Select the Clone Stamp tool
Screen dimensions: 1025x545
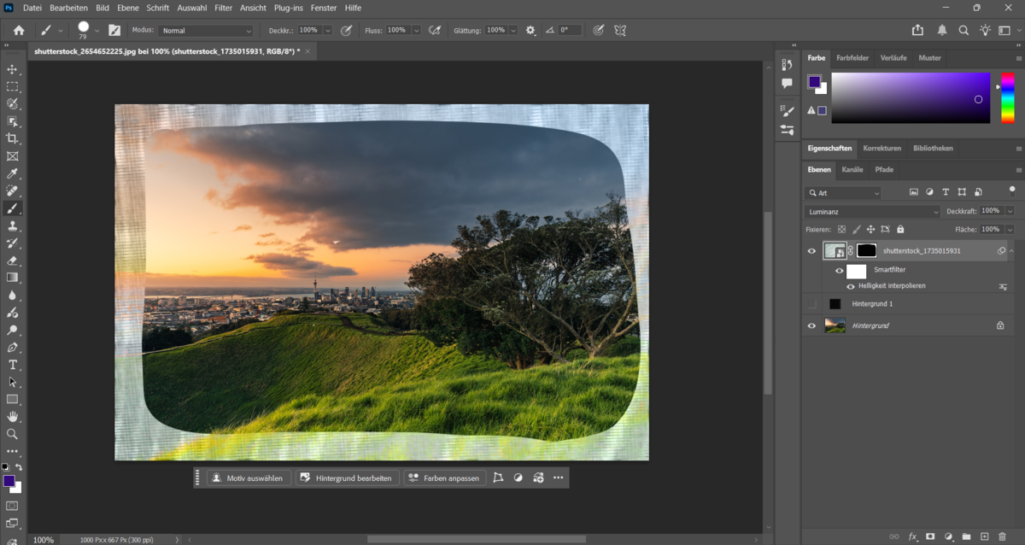13,225
